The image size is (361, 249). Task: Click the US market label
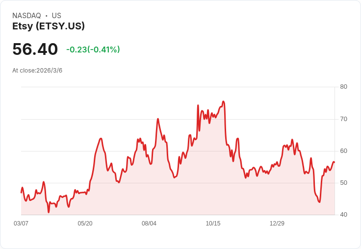click(x=56, y=16)
